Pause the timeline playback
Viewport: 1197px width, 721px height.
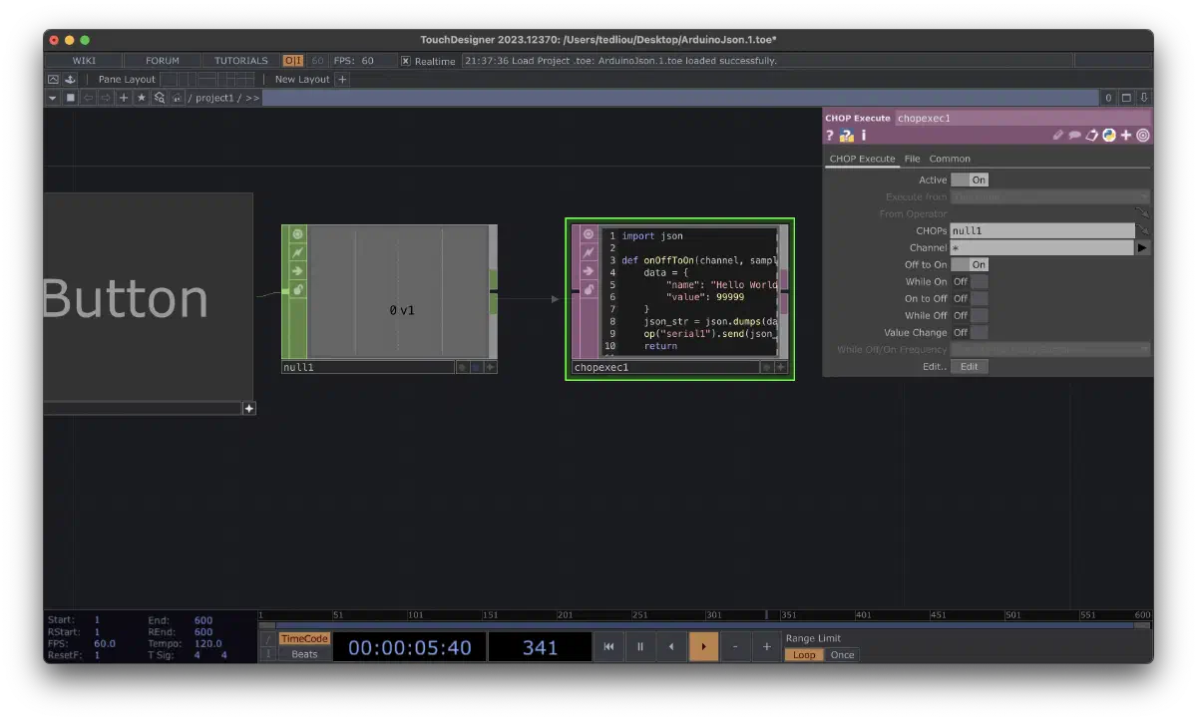tap(640, 647)
